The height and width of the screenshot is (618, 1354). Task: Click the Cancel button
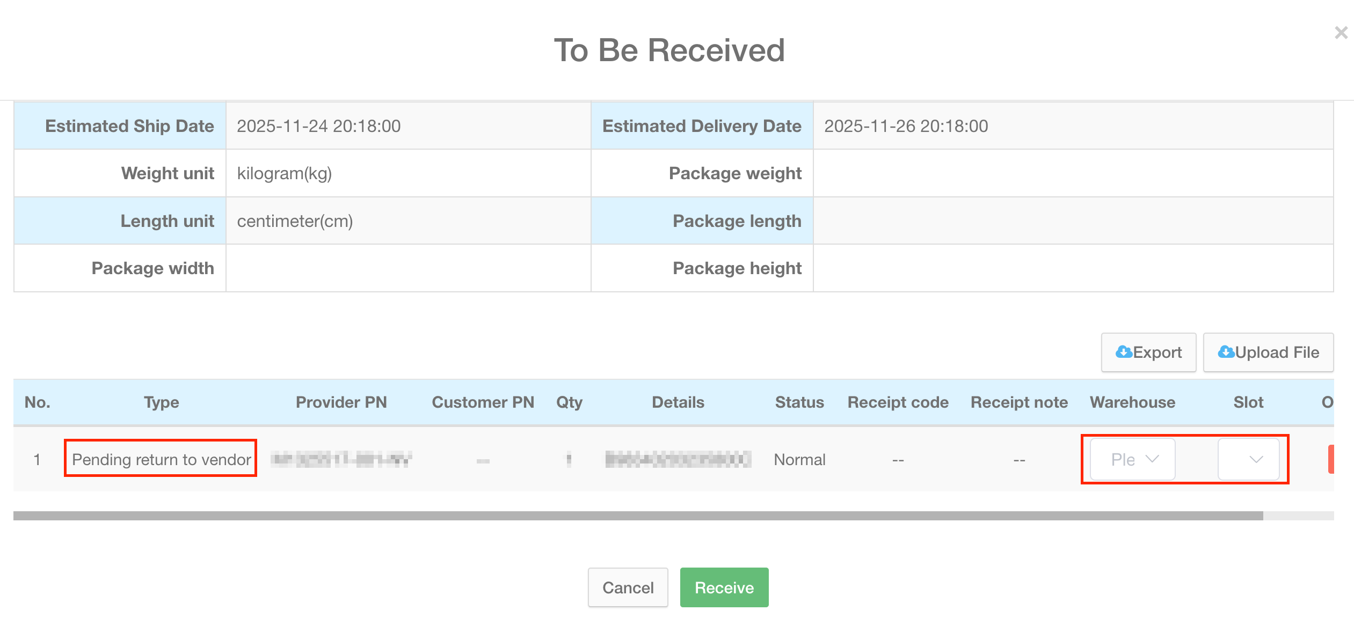[x=628, y=587]
